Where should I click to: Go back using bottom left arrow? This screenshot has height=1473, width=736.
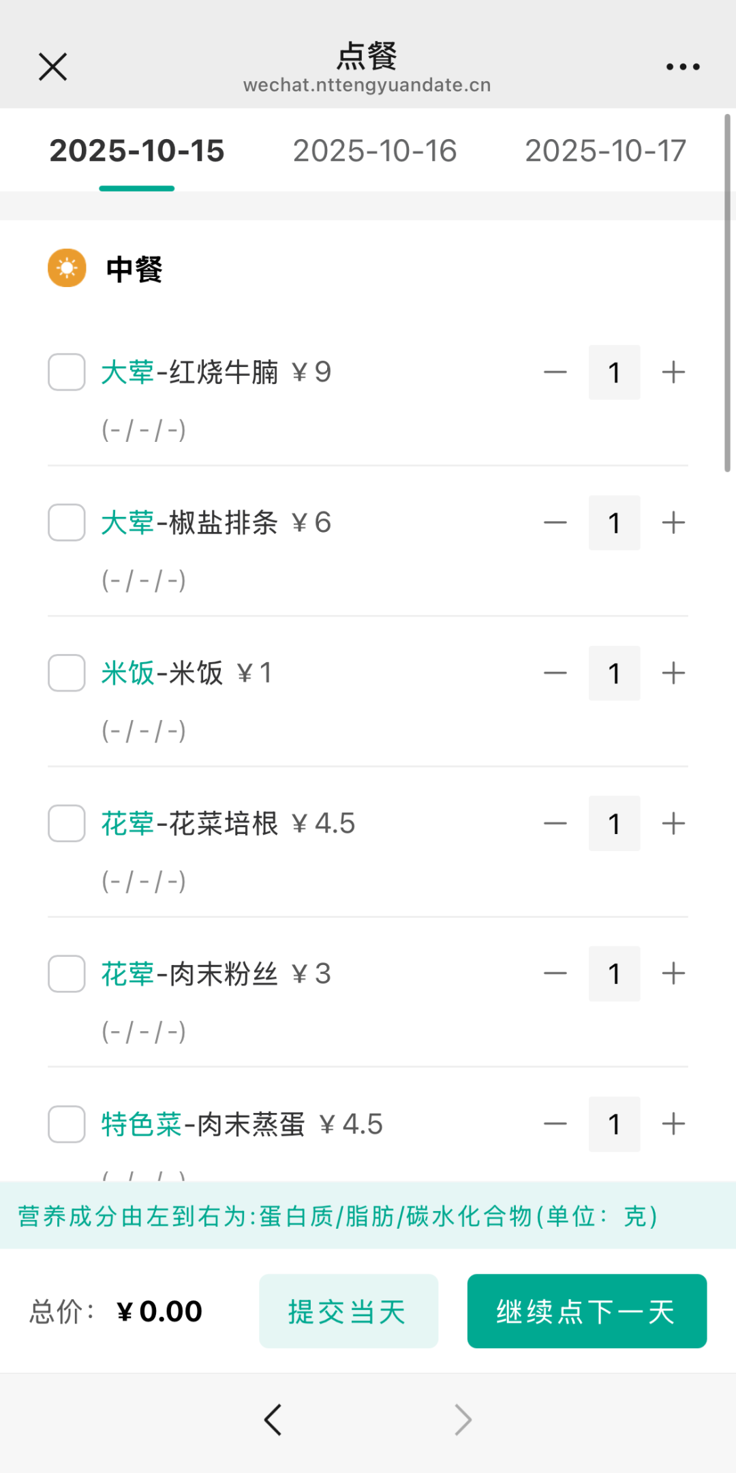point(273,1420)
